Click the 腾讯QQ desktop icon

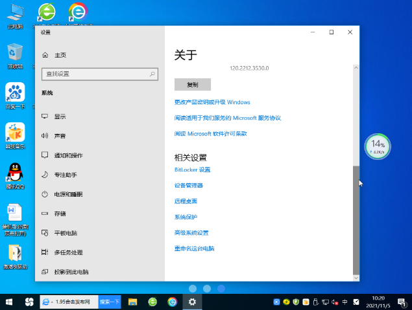(x=15, y=176)
